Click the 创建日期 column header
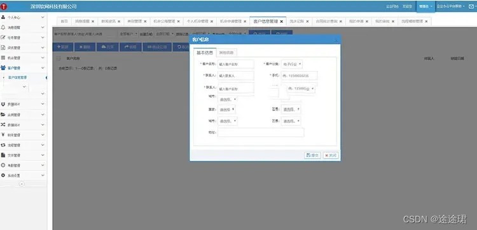The image size is (477, 230). pyautogui.click(x=457, y=58)
